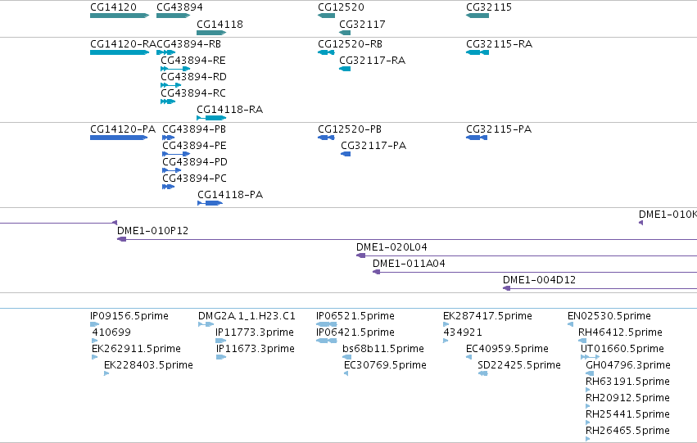The height and width of the screenshot is (443, 697).
Task: Click transcript CG32117-RA
Action: click(345, 69)
